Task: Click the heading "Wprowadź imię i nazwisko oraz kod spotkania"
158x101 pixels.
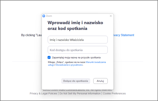Action: coord(75,26)
